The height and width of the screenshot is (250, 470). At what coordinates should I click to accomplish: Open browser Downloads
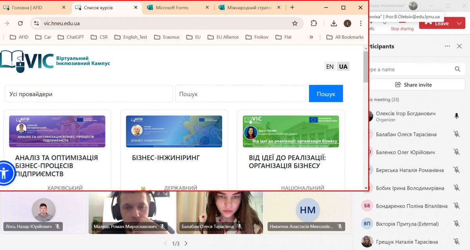334,23
